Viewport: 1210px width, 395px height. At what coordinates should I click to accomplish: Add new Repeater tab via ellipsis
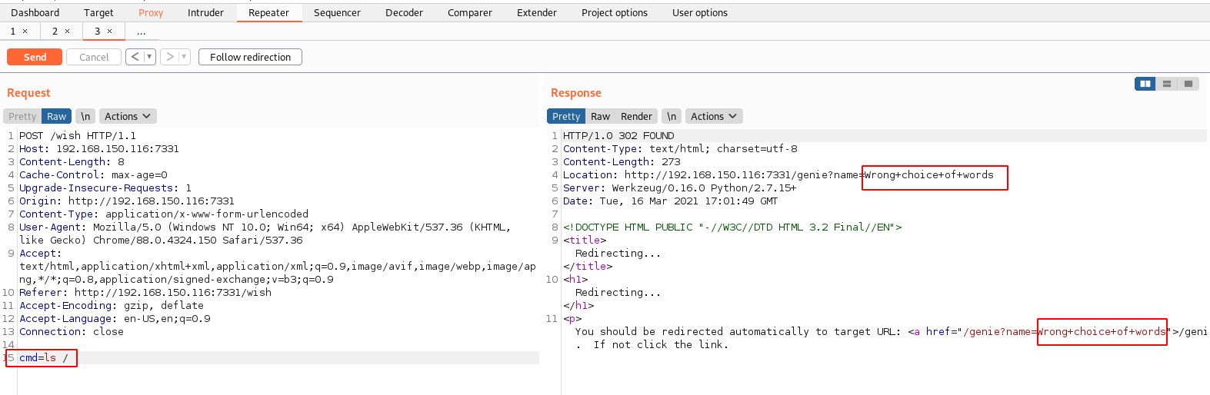click(x=141, y=32)
